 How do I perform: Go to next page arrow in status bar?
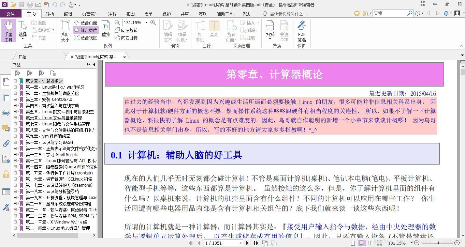pyautogui.click(x=247, y=243)
